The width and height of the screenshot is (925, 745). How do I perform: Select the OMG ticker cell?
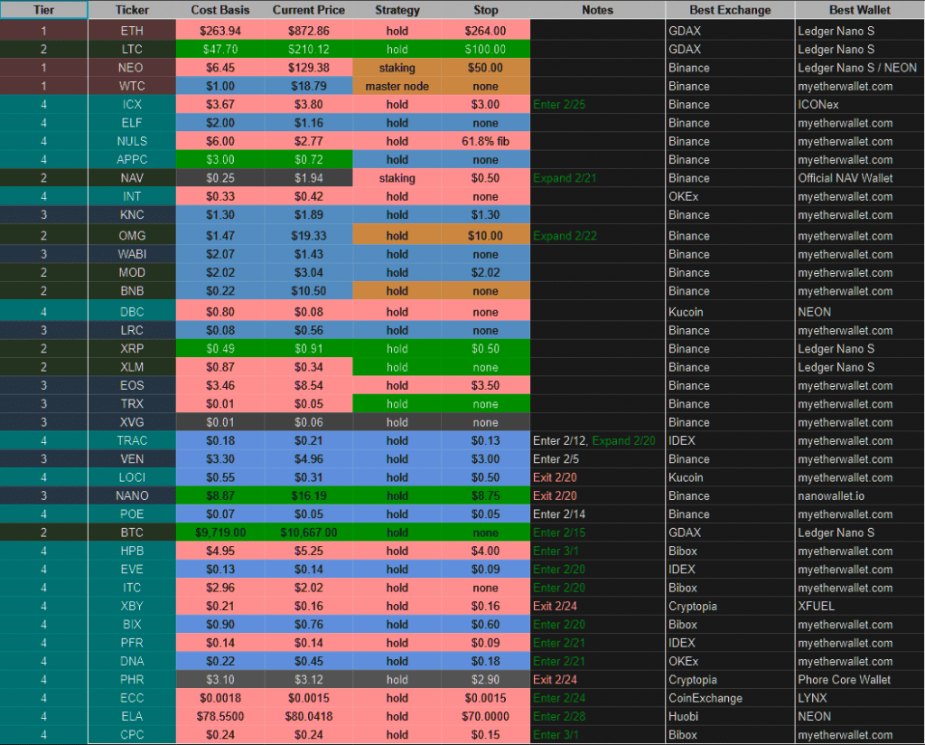coord(132,236)
